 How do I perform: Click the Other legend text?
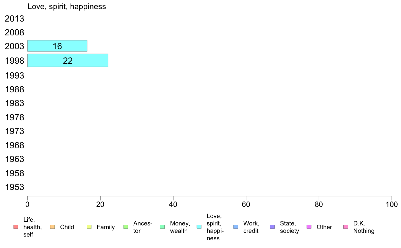coord(324,227)
